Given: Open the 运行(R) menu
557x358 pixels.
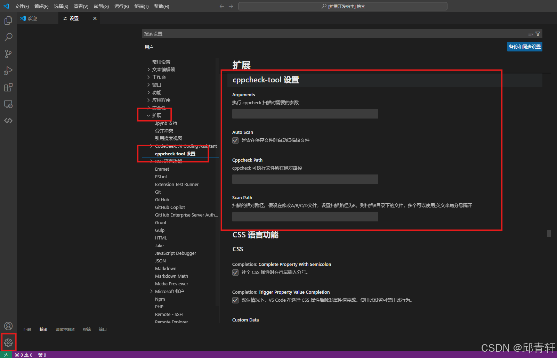Looking at the screenshot, I should coord(121,6).
